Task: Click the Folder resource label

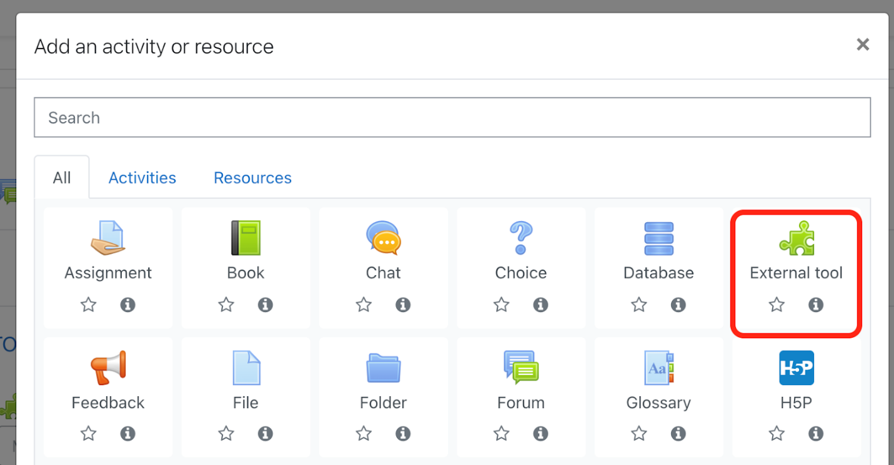Action: pyautogui.click(x=383, y=403)
